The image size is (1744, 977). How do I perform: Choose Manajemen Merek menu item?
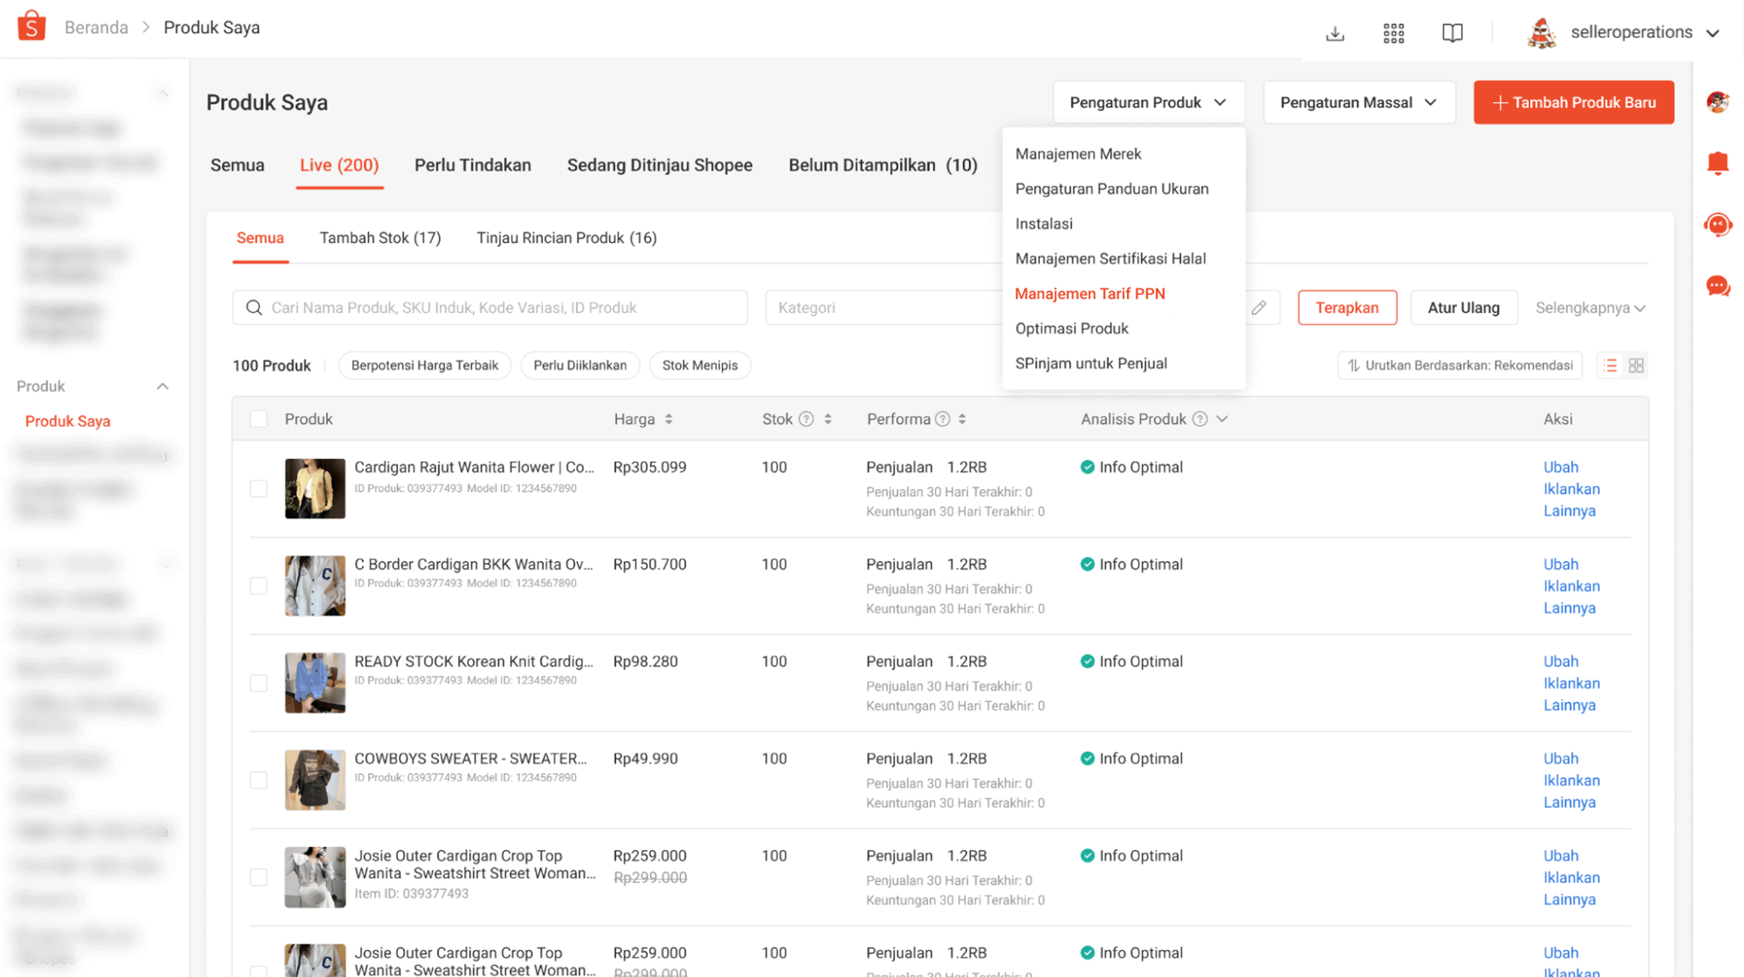(x=1078, y=154)
